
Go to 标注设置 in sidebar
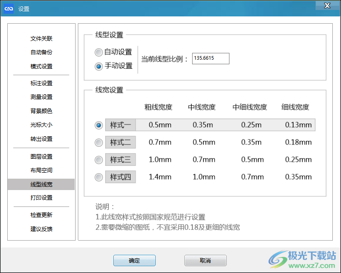pyautogui.click(x=41, y=83)
